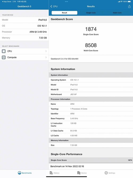133x178 pixels.
Task: Go back using the CPU chevron
Action: pos(54,6)
